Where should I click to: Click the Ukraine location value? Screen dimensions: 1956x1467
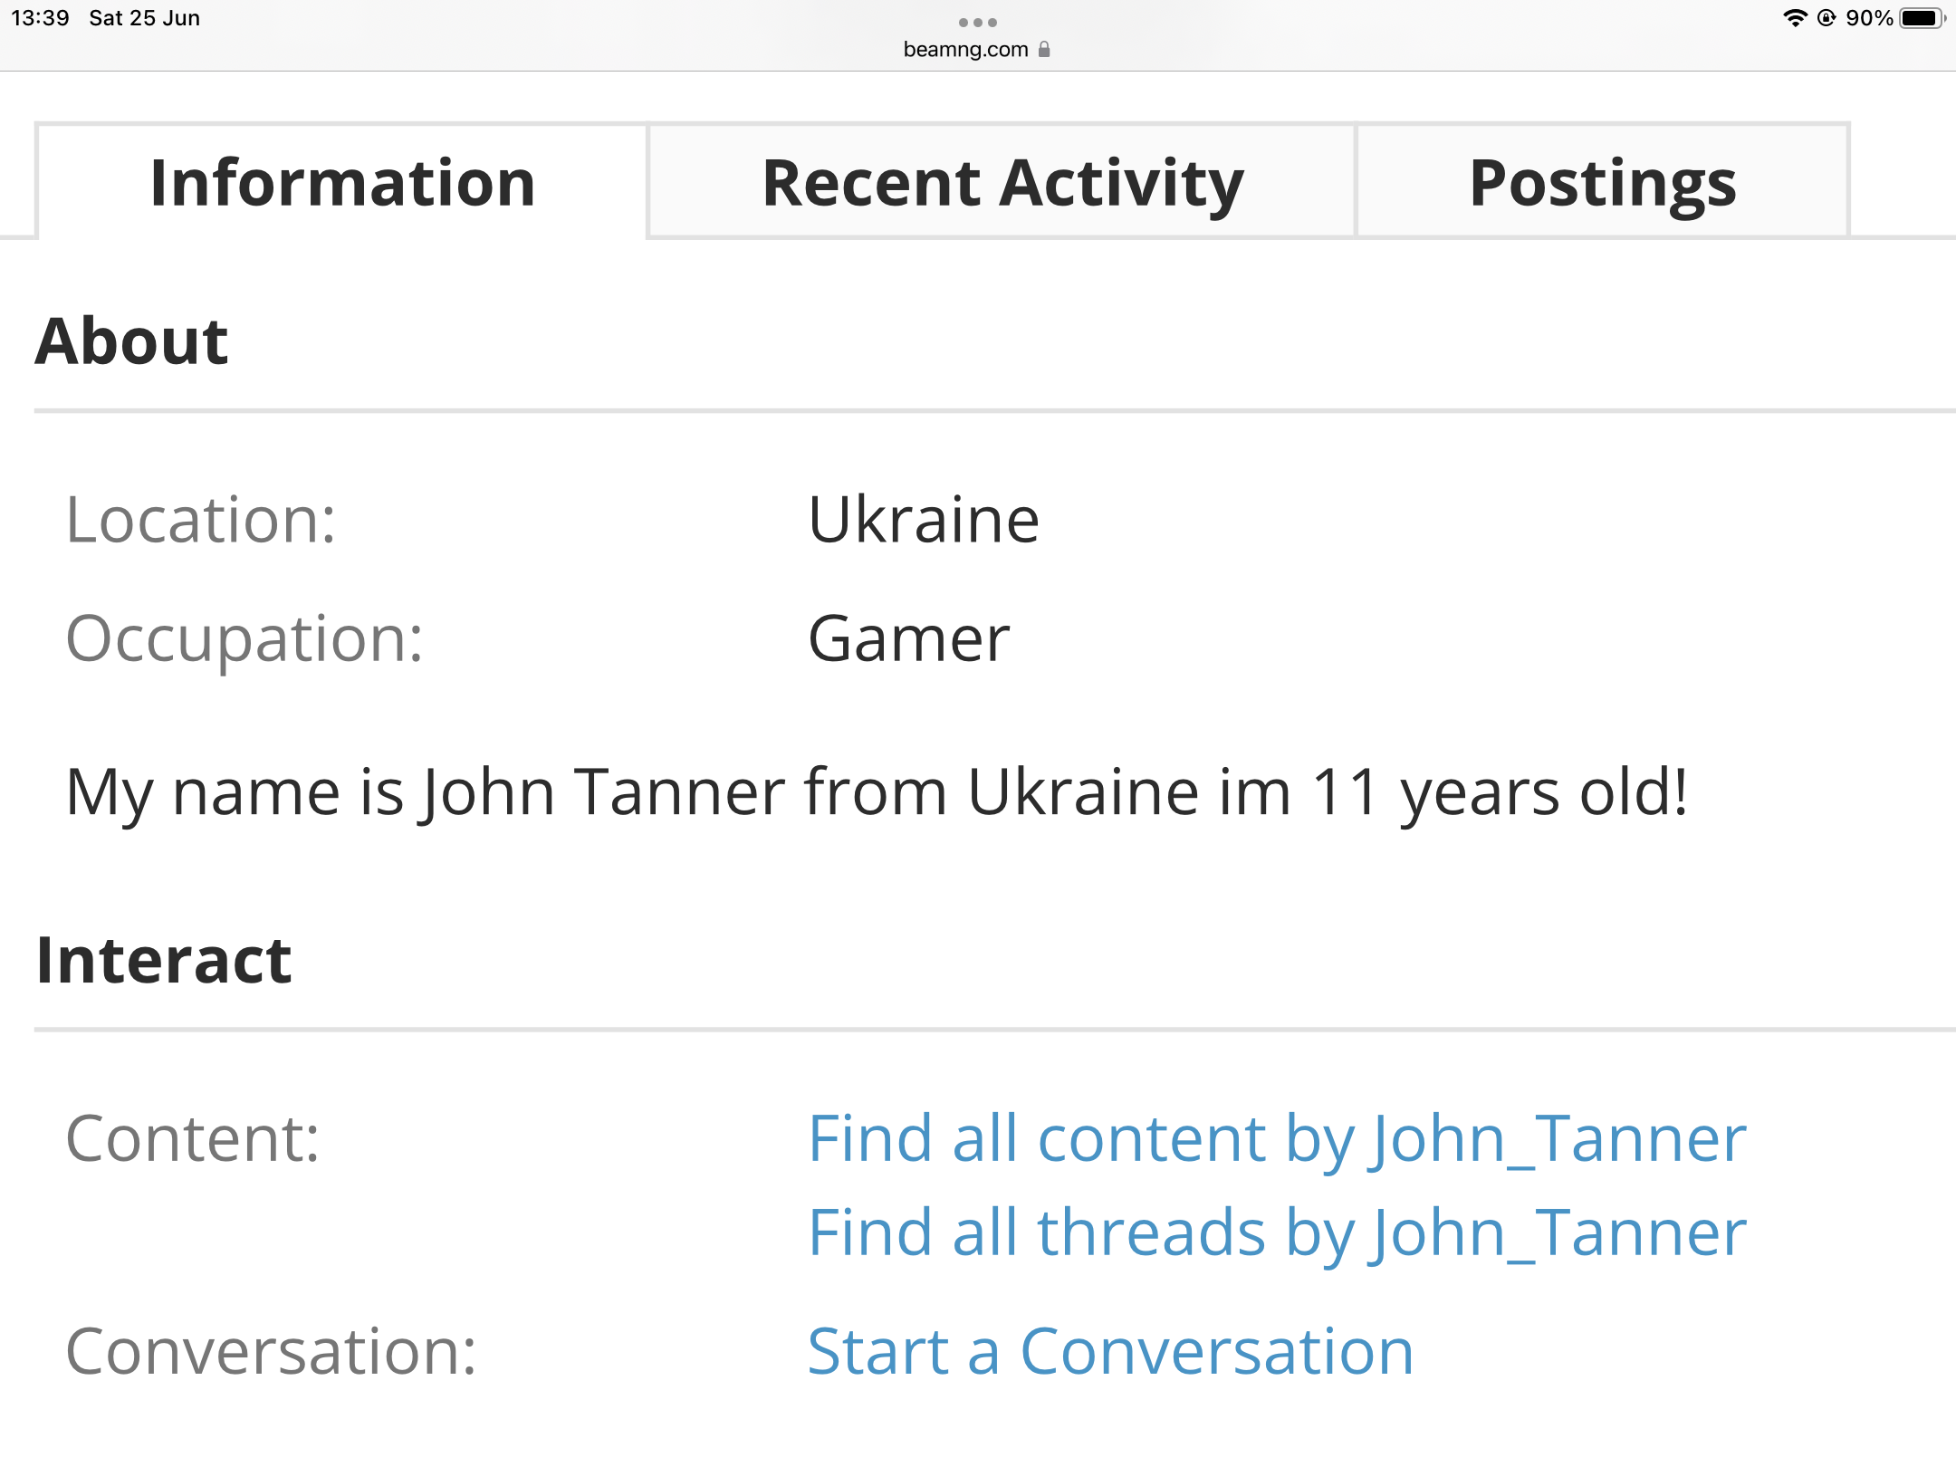pyautogui.click(x=923, y=520)
